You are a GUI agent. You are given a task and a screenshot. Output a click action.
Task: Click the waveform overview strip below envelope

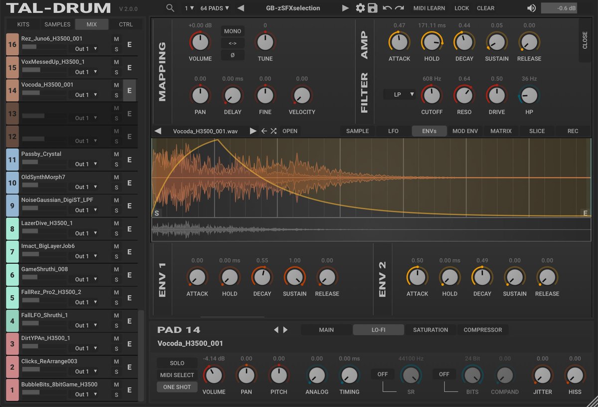[x=371, y=229]
